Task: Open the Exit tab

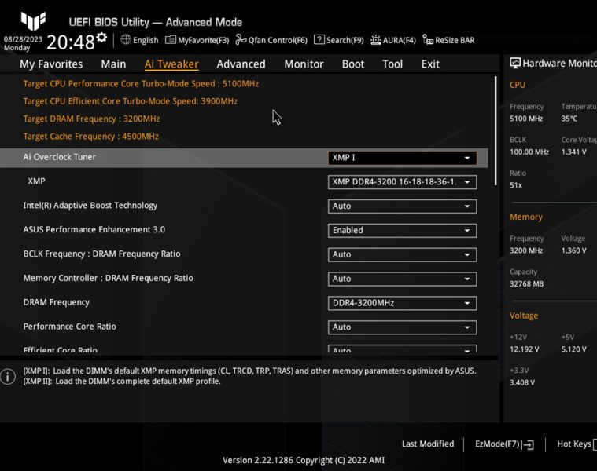Action: click(x=430, y=64)
